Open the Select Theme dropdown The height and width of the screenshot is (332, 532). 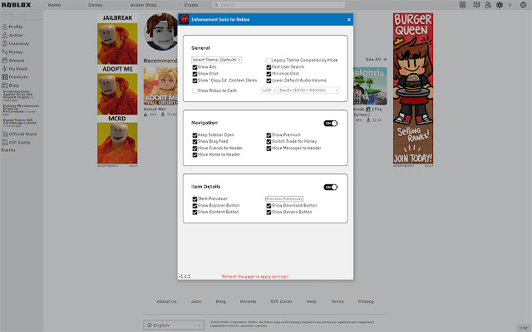coord(216,60)
